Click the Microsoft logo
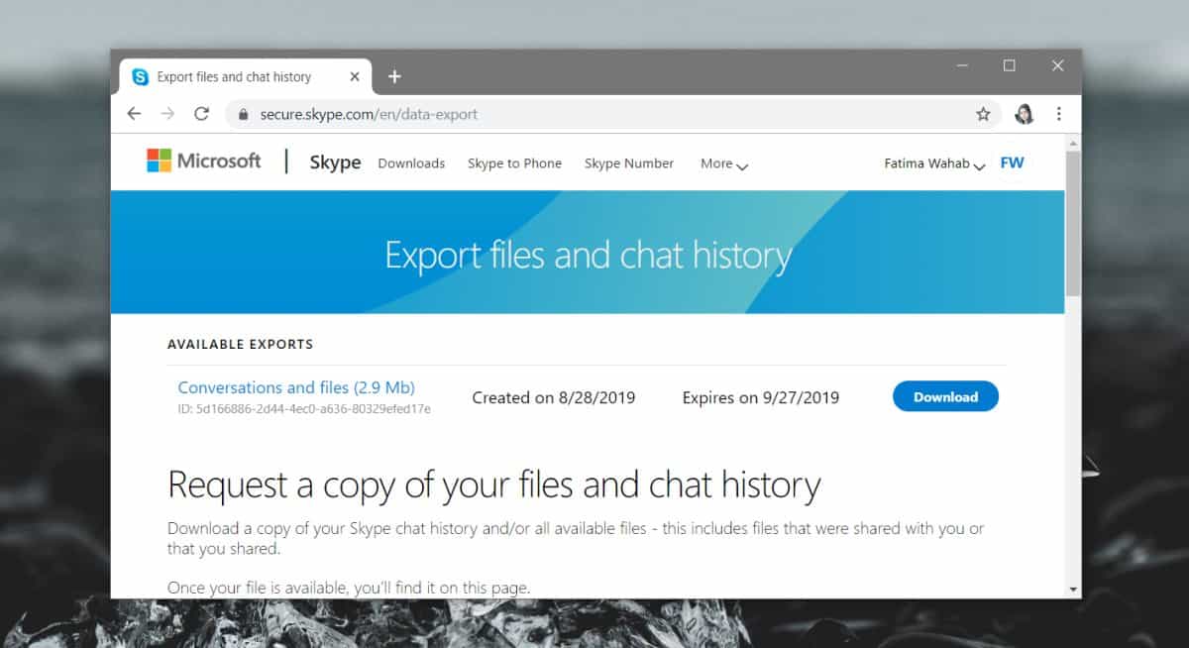Viewport: 1189px width, 648px height. click(204, 161)
